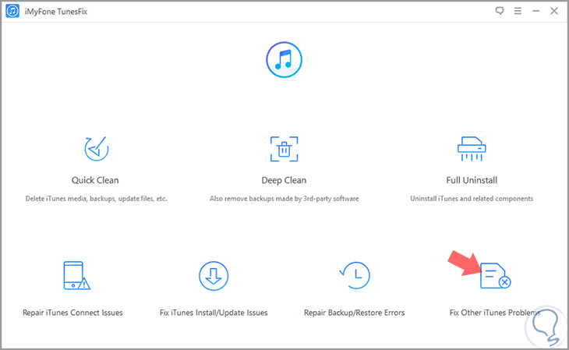Close the TunesFix window
Image resolution: width=569 pixels, height=350 pixels.
coord(554,11)
